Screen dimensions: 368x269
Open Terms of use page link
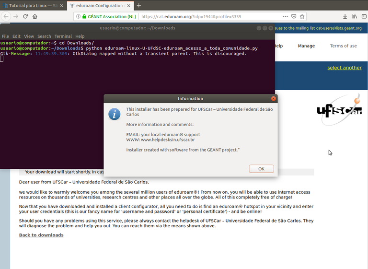pos(344,46)
